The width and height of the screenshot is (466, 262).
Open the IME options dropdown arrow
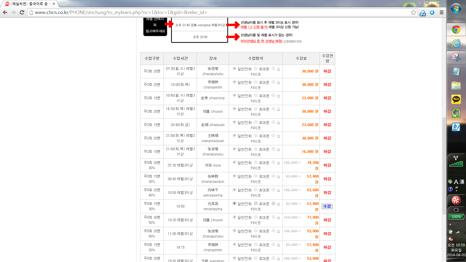(x=456, y=191)
